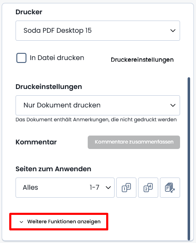Click the chevron in the Drucker dropdown

click(173, 31)
